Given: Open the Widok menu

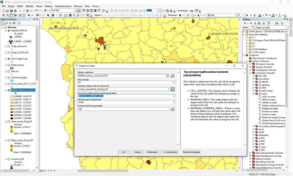Looking at the screenshot, I should [20, 6].
